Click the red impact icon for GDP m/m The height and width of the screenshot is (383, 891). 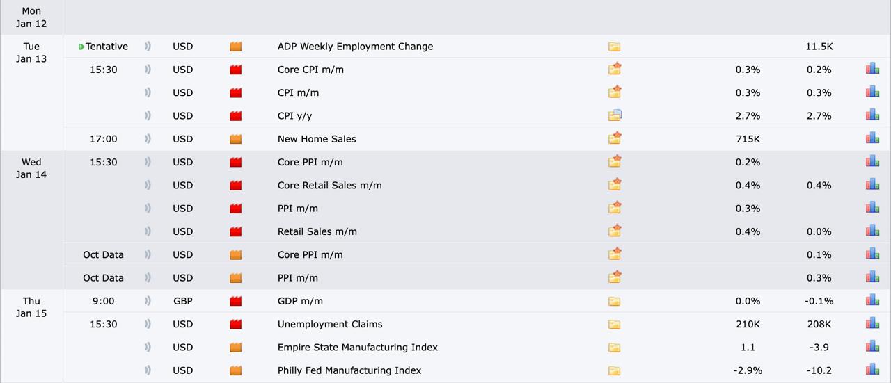[235, 301]
